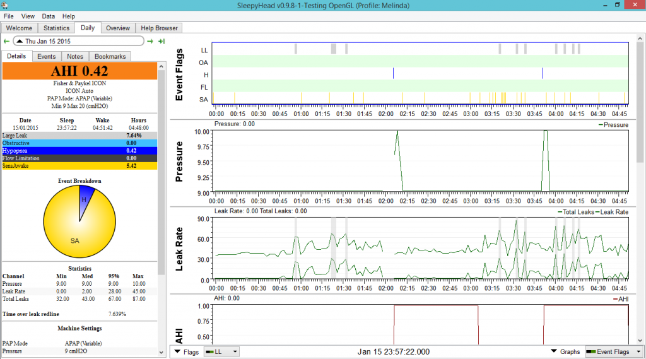646x359 pixels.
Task: Select the Events tab
Action: [46, 56]
